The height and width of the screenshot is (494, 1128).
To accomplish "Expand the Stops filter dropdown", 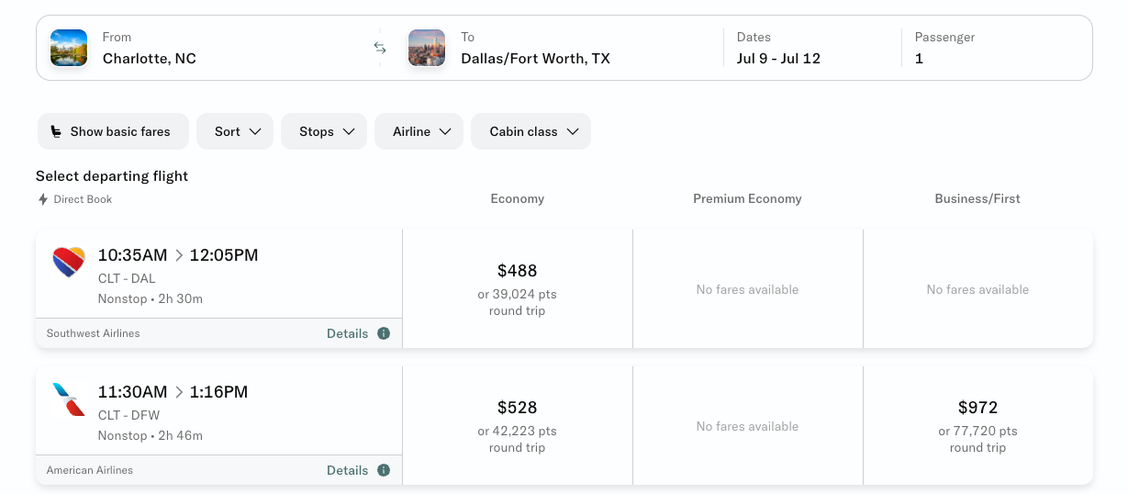I will click(324, 131).
